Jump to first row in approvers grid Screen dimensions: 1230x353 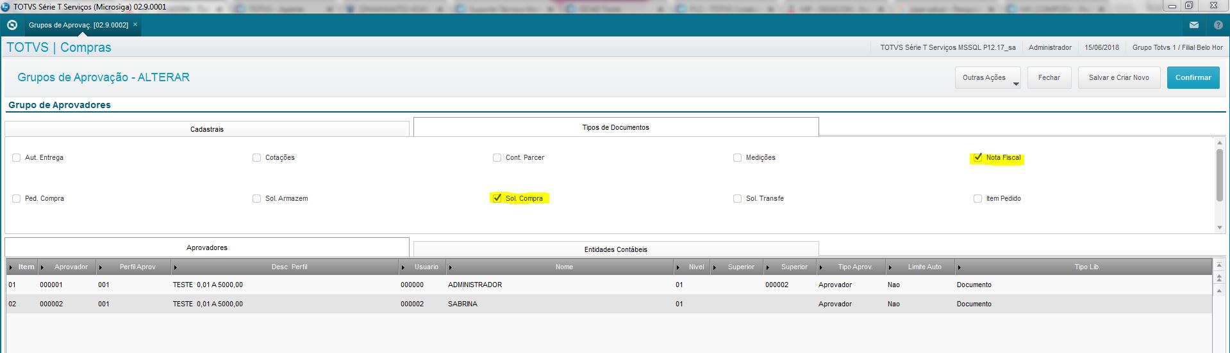pyautogui.click(x=1220, y=265)
